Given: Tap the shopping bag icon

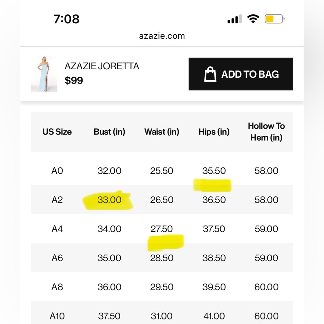Looking at the screenshot, I should coord(210,74).
